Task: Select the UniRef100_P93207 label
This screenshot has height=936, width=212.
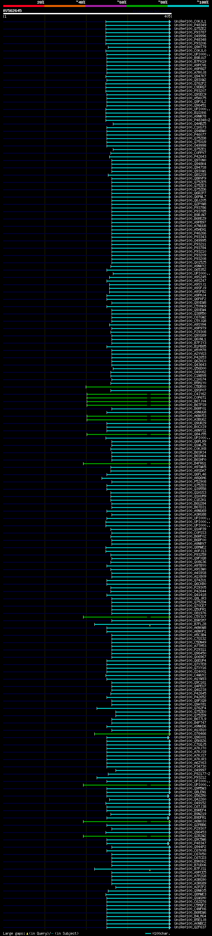Action: pos(190,91)
